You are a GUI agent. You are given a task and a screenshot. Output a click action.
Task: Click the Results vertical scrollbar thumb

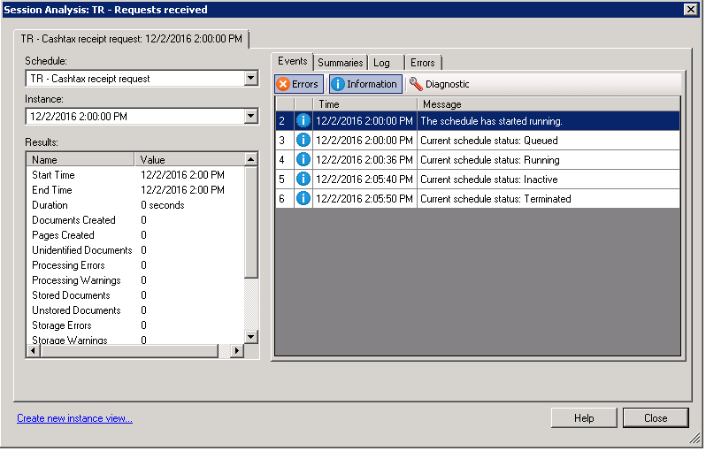[251, 221]
